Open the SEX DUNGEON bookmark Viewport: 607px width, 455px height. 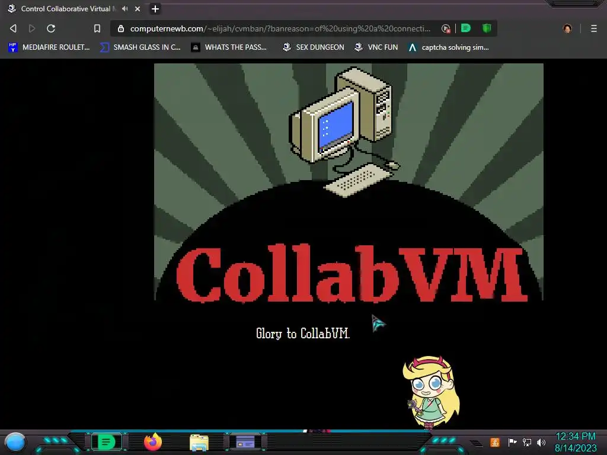(313, 47)
